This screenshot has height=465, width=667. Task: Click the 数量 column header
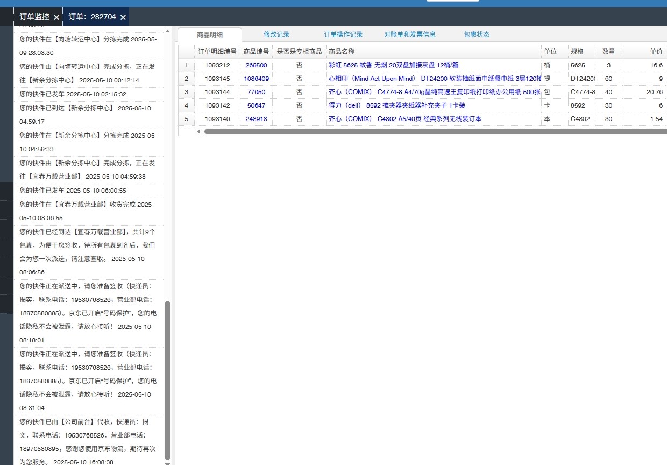(x=608, y=52)
